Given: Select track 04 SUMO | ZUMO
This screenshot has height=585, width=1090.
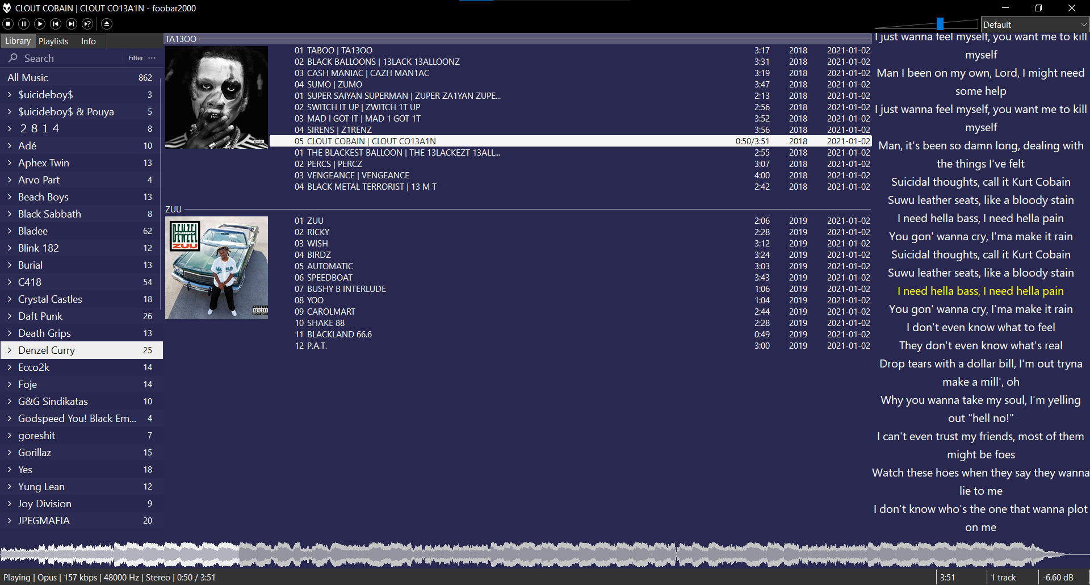Looking at the screenshot, I should (571, 84).
